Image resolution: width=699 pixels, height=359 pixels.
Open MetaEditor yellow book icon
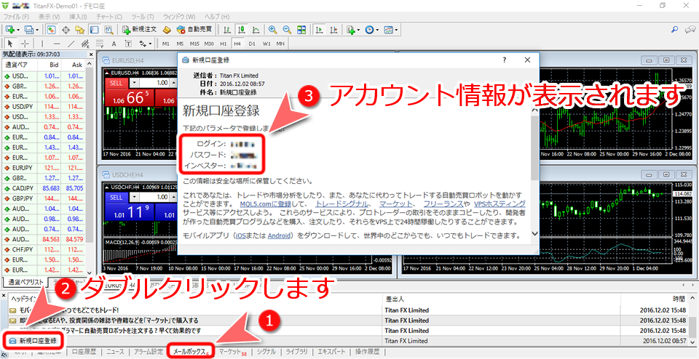pyautogui.click(x=167, y=30)
